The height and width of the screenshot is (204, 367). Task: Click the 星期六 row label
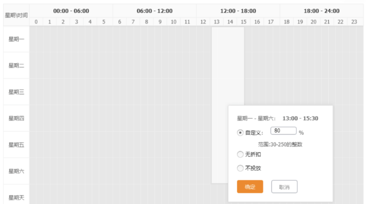pos(16,171)
